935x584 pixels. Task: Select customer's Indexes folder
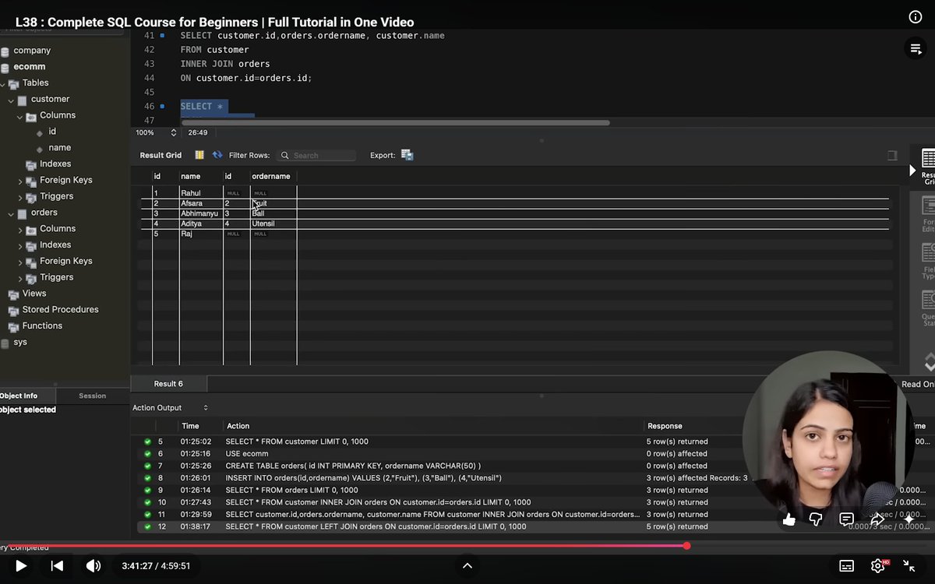(x=55, y=164)
